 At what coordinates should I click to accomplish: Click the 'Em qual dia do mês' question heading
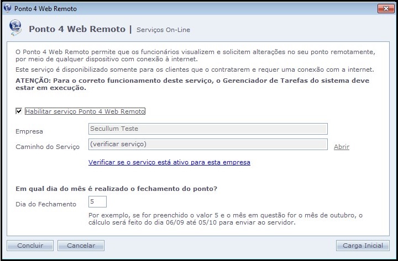click(116, 189)
